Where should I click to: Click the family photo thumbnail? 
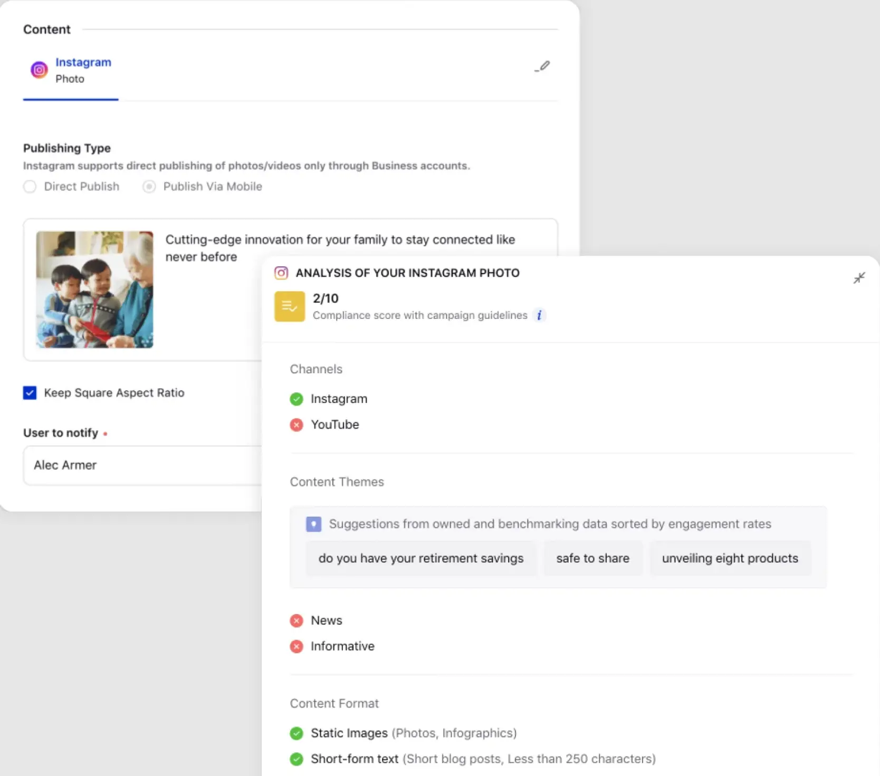pyautogui.click(x=94, y=290)
